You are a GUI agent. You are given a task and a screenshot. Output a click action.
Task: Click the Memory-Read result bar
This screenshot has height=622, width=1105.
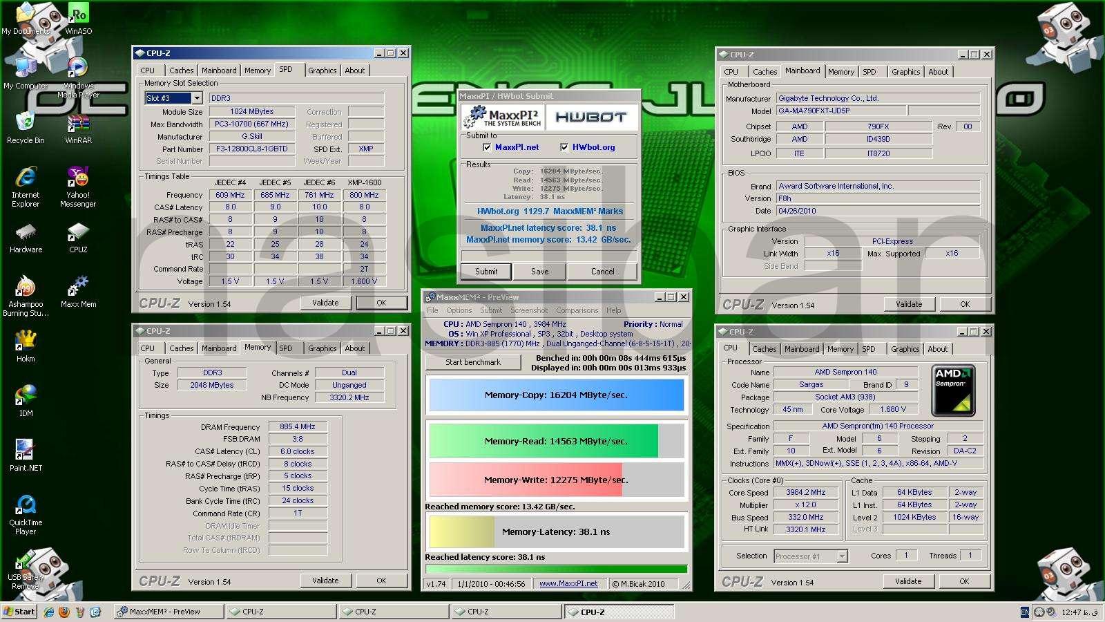[556, 441]
